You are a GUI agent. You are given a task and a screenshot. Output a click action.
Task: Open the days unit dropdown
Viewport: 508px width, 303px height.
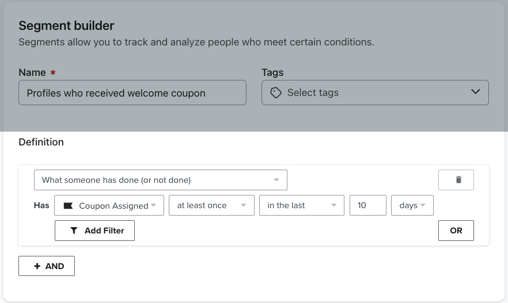coord(412,206)
